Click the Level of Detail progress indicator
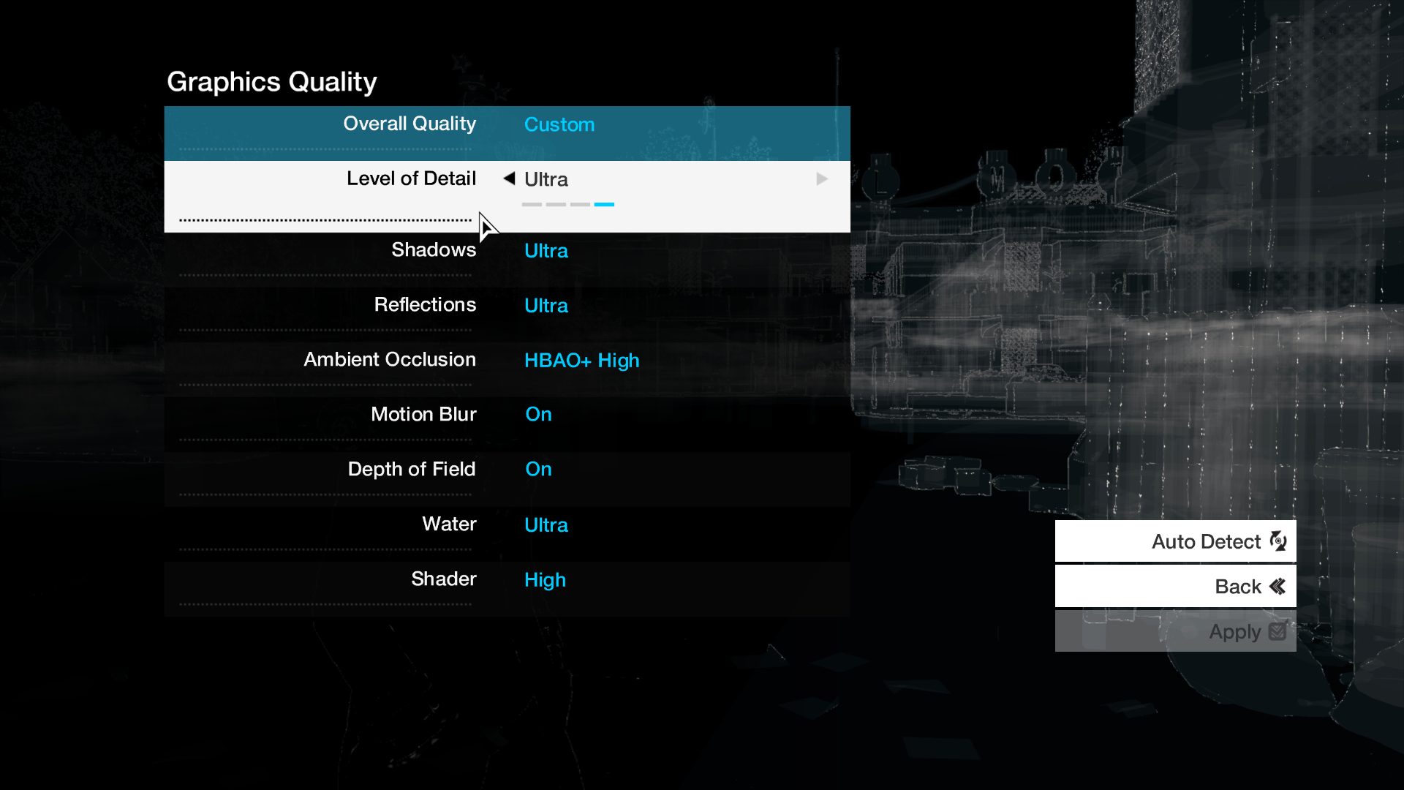The image size is (1404, 790). (x=568, y=203)
